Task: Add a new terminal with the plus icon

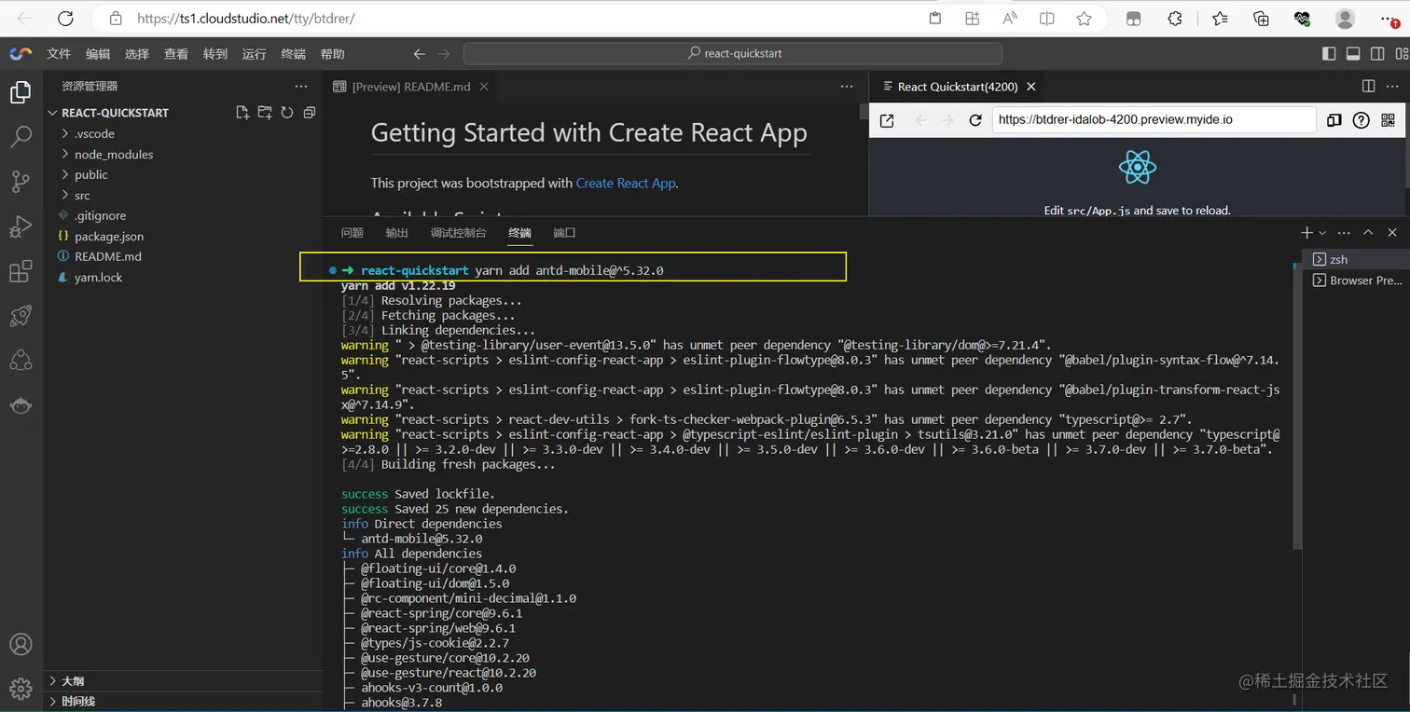Action: tap(1307, 232)
